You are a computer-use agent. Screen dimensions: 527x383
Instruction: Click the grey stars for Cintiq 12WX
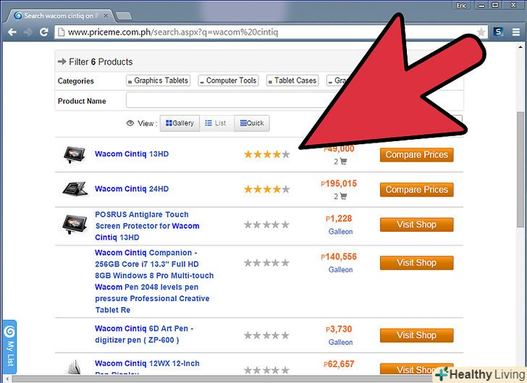click(x=267, y=370)
